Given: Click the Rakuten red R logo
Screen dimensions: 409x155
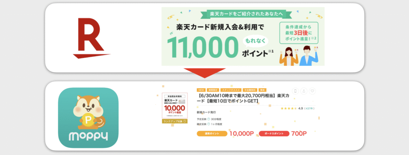Looking at the screenshot, I should [x=91, y=38].
